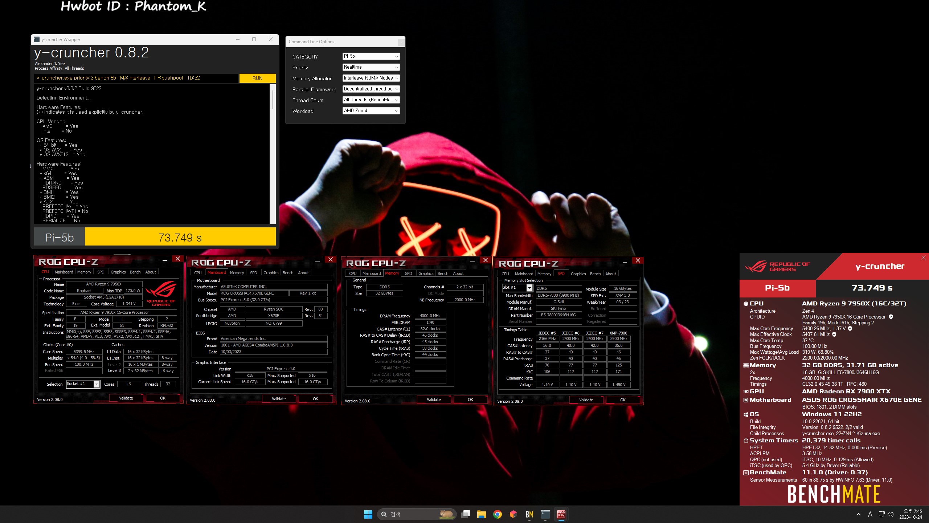The width and height of the screenshot is (929, 523).
Task: Open the Priority dropdown set to Realtime
Action: click(x=371, y=67)
